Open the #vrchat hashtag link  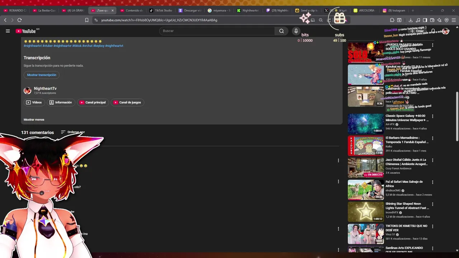click(87, 46)
